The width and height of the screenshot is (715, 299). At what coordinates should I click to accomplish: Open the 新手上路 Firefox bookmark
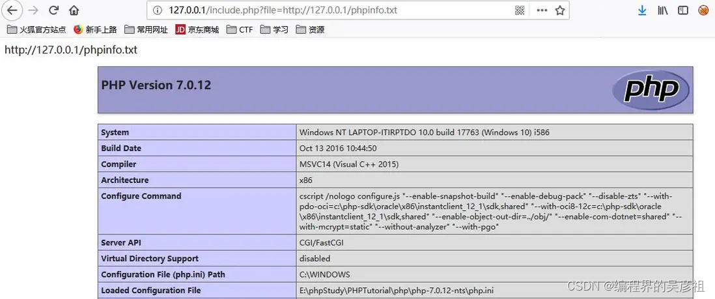95,30
